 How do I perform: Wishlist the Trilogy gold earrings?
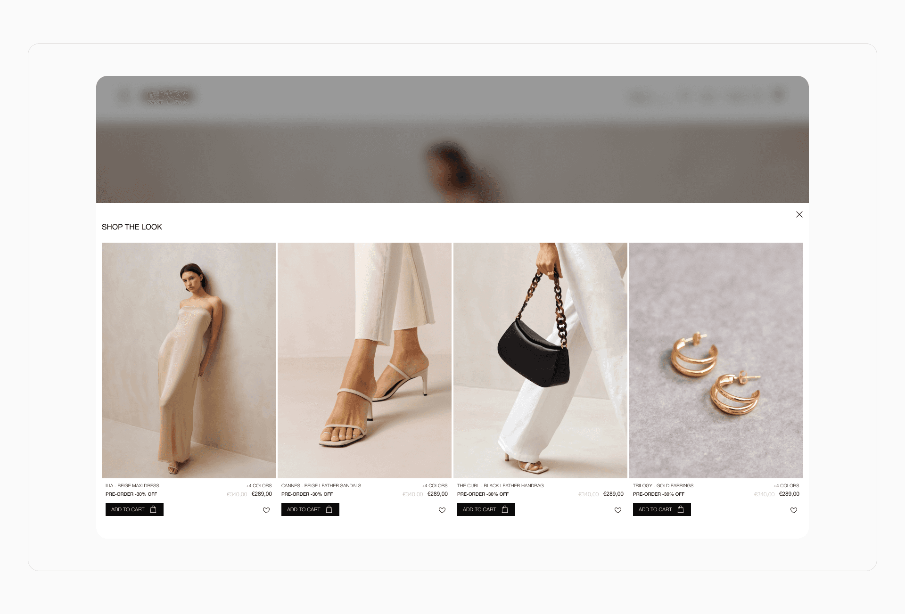pyautogui.click(x=794, y=510)
